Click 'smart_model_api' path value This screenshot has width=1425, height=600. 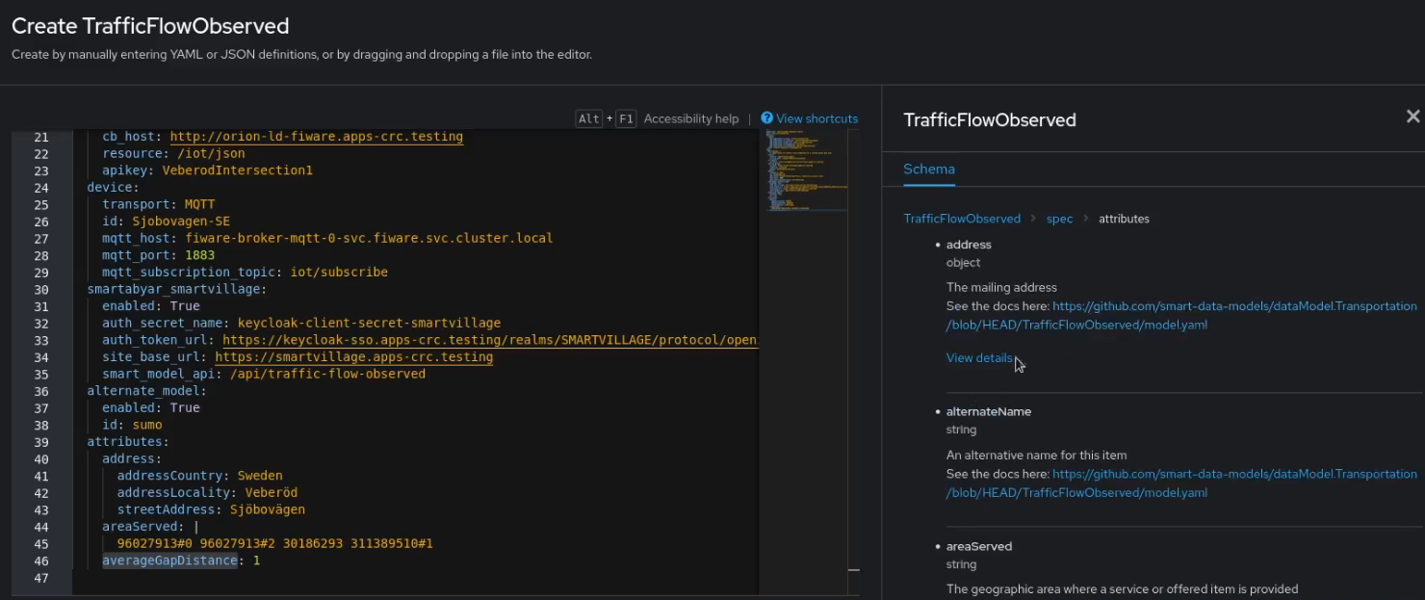click(327, 374)
